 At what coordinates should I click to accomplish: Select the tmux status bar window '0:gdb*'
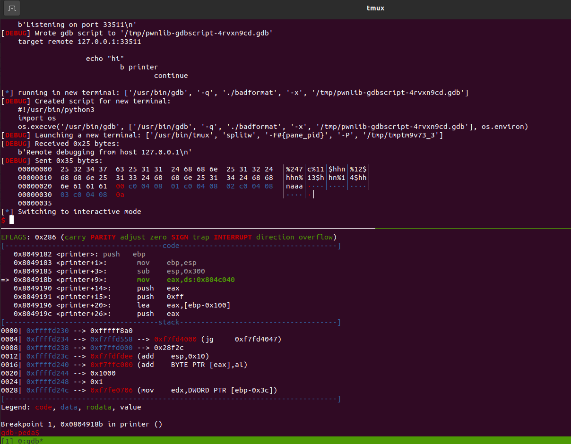point(31,441)
